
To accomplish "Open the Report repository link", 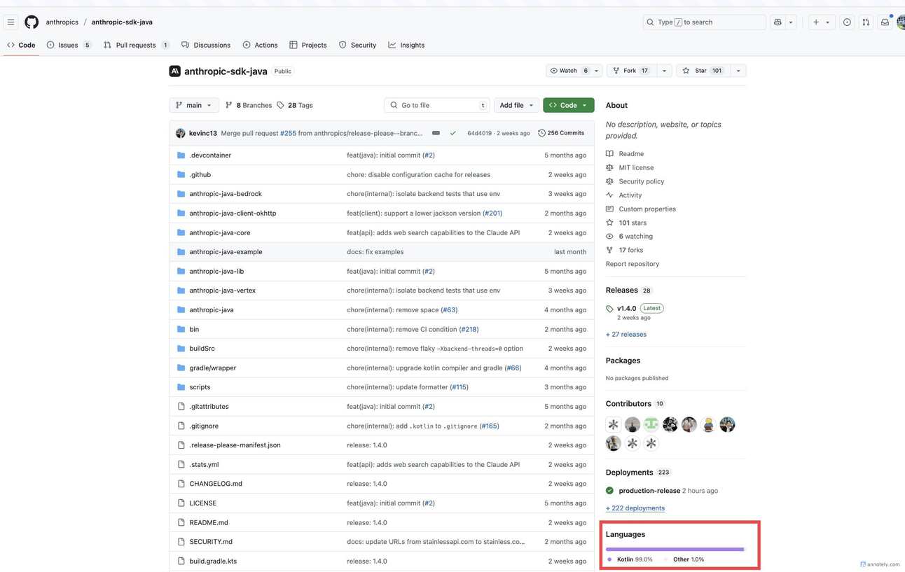I will 633,264.
